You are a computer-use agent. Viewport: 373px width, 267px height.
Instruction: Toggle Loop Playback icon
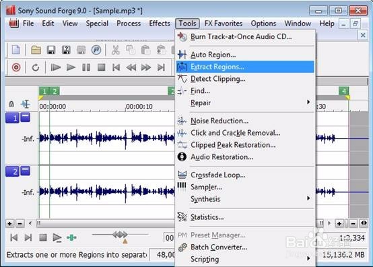(x=36, y=67)
